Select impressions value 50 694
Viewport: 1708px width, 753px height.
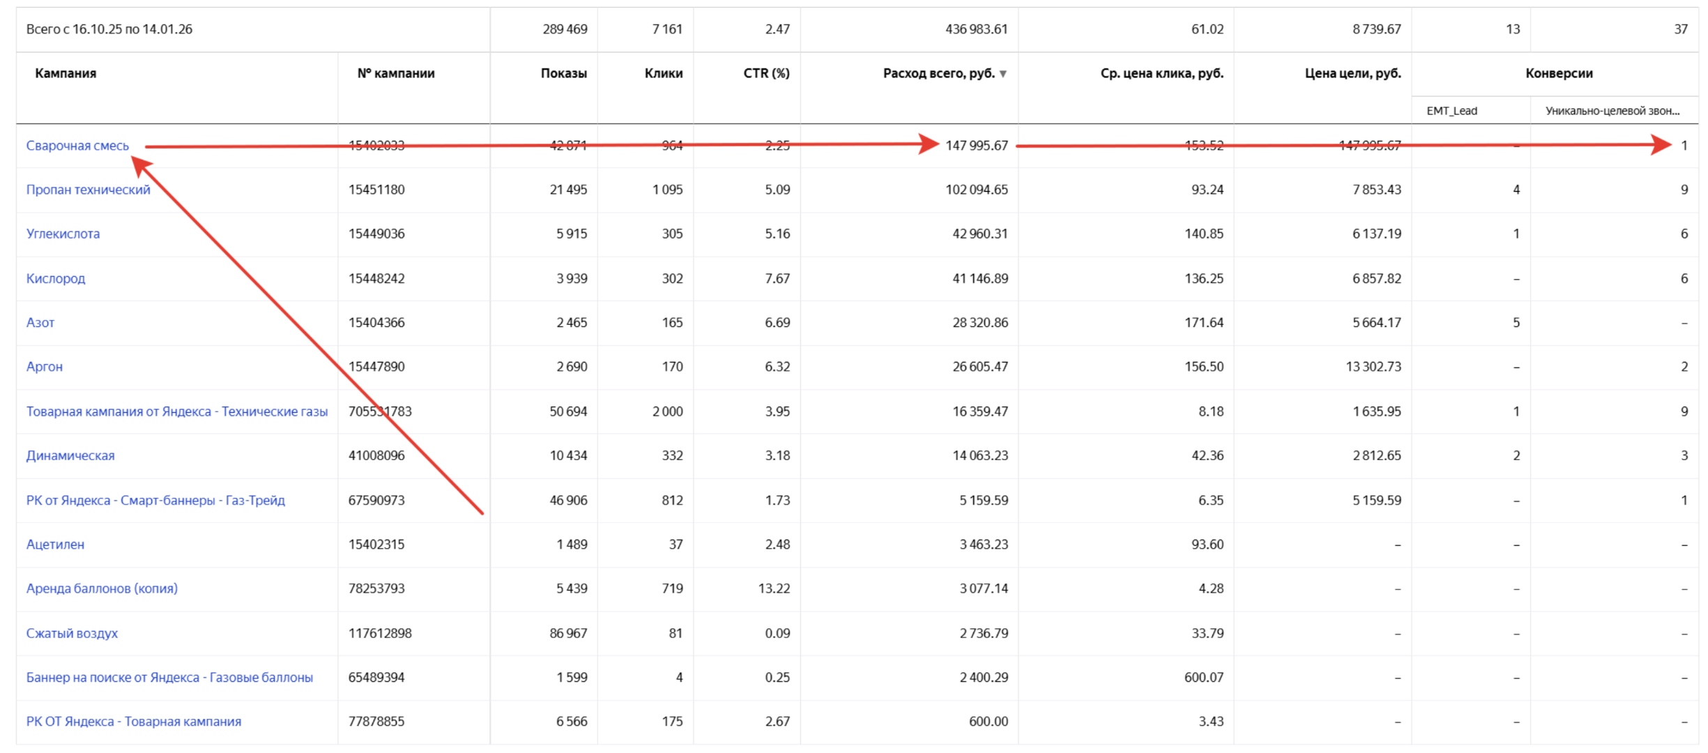pos(568,411)
